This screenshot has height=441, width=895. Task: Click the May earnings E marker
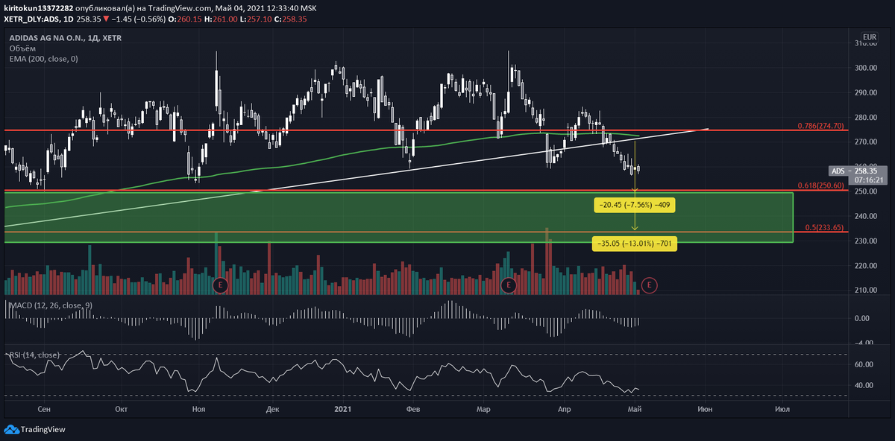coord(650,285)
